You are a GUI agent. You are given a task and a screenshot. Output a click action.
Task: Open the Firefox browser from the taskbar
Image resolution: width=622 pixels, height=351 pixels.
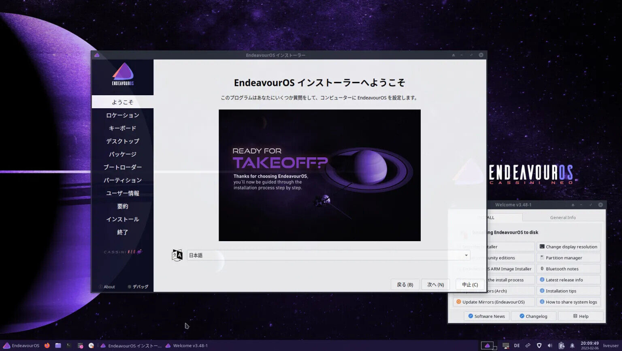[47, 345]
